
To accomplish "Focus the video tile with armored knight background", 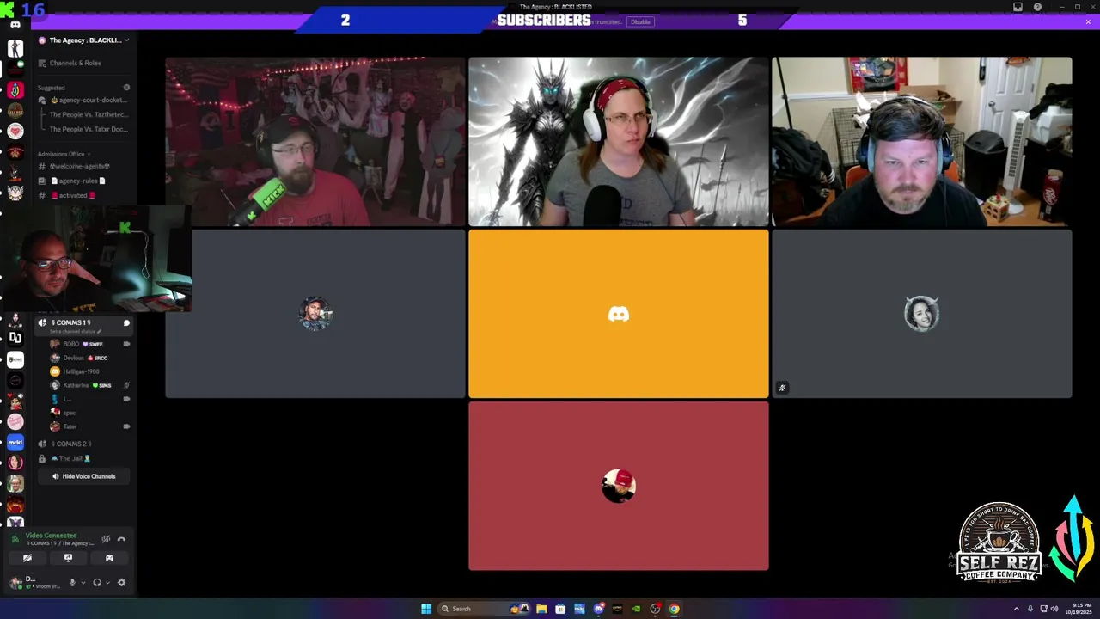I will click(x=619, y=142).
